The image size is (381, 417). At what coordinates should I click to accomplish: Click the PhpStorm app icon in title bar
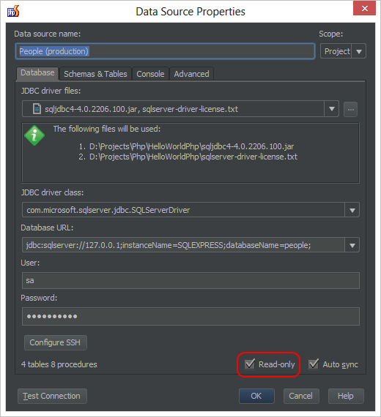pyautogui.click(x=13, y=12)
